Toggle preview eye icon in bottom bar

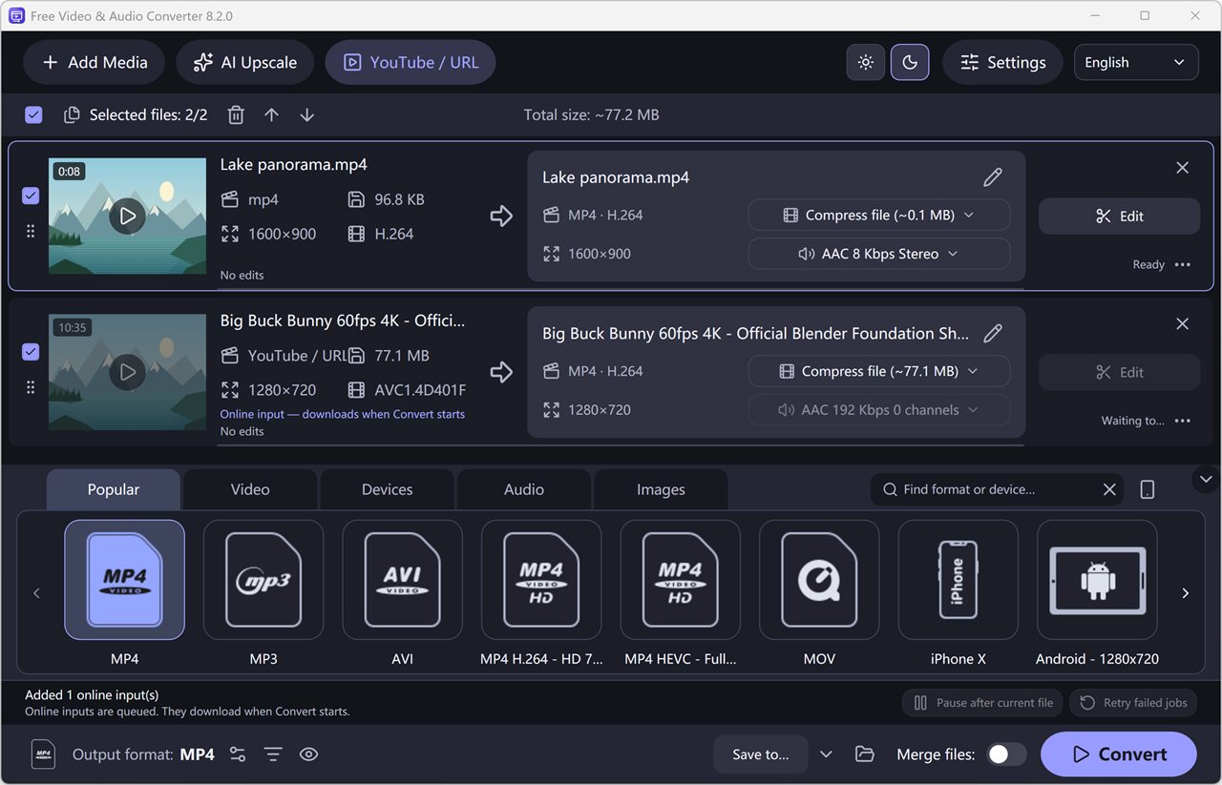point(308,754)
